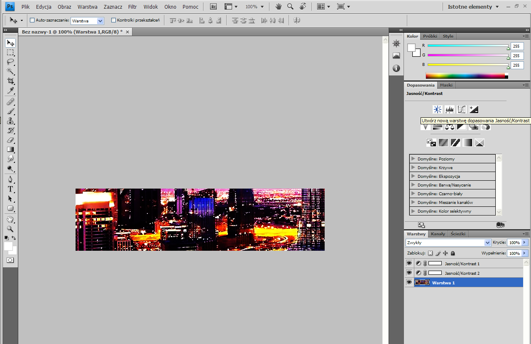Image resolution: width=531 pixels, height=344 pixels.
Task: Toggle lock image pixels brush icon
Action: [x=438, y=253]
